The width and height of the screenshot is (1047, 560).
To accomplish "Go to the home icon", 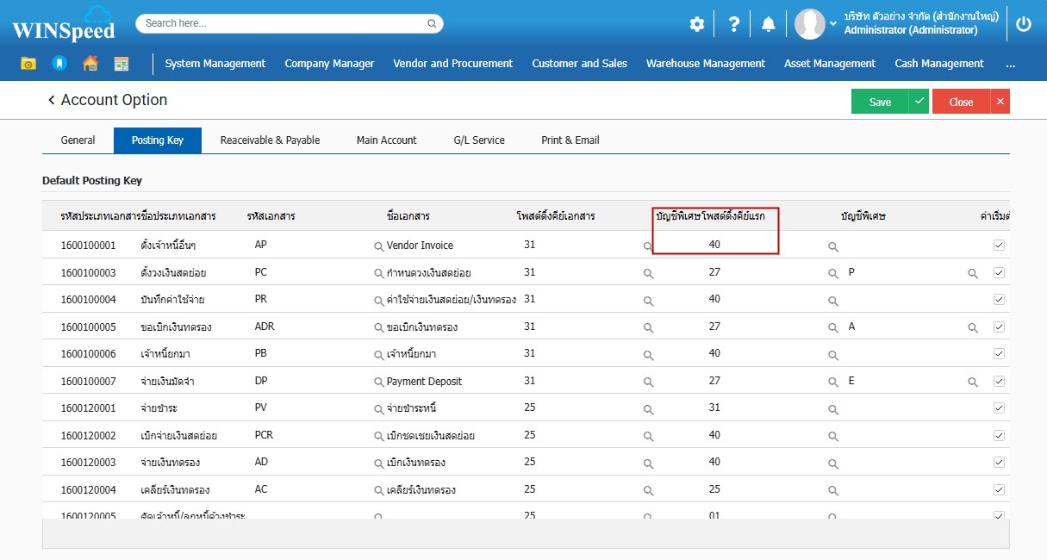I will [90, 64].
